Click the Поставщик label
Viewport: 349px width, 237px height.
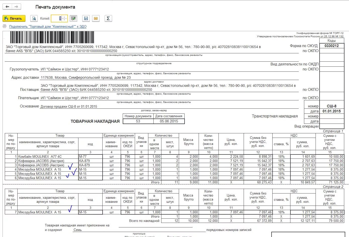tap(29, 90)
